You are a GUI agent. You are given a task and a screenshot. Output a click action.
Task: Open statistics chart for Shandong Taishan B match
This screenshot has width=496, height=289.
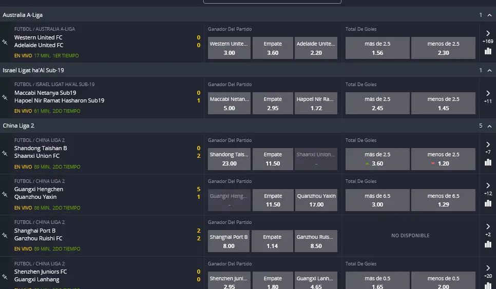point(488,162)
